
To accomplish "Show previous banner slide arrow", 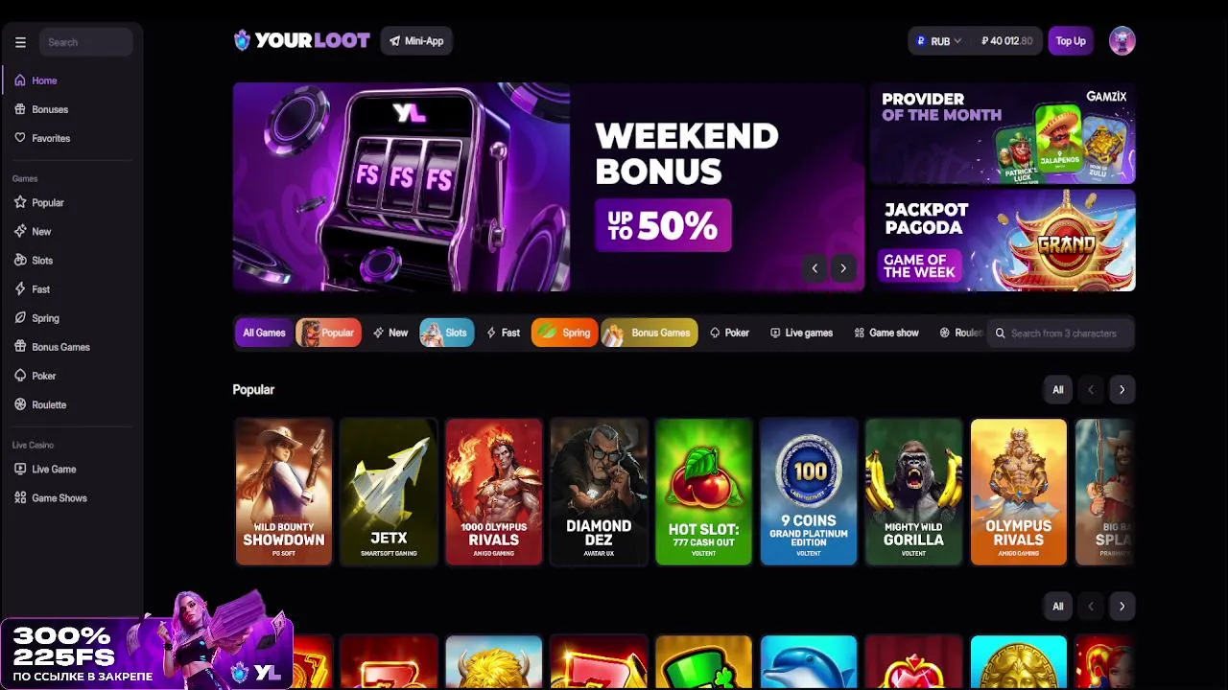I will (815, 268).
